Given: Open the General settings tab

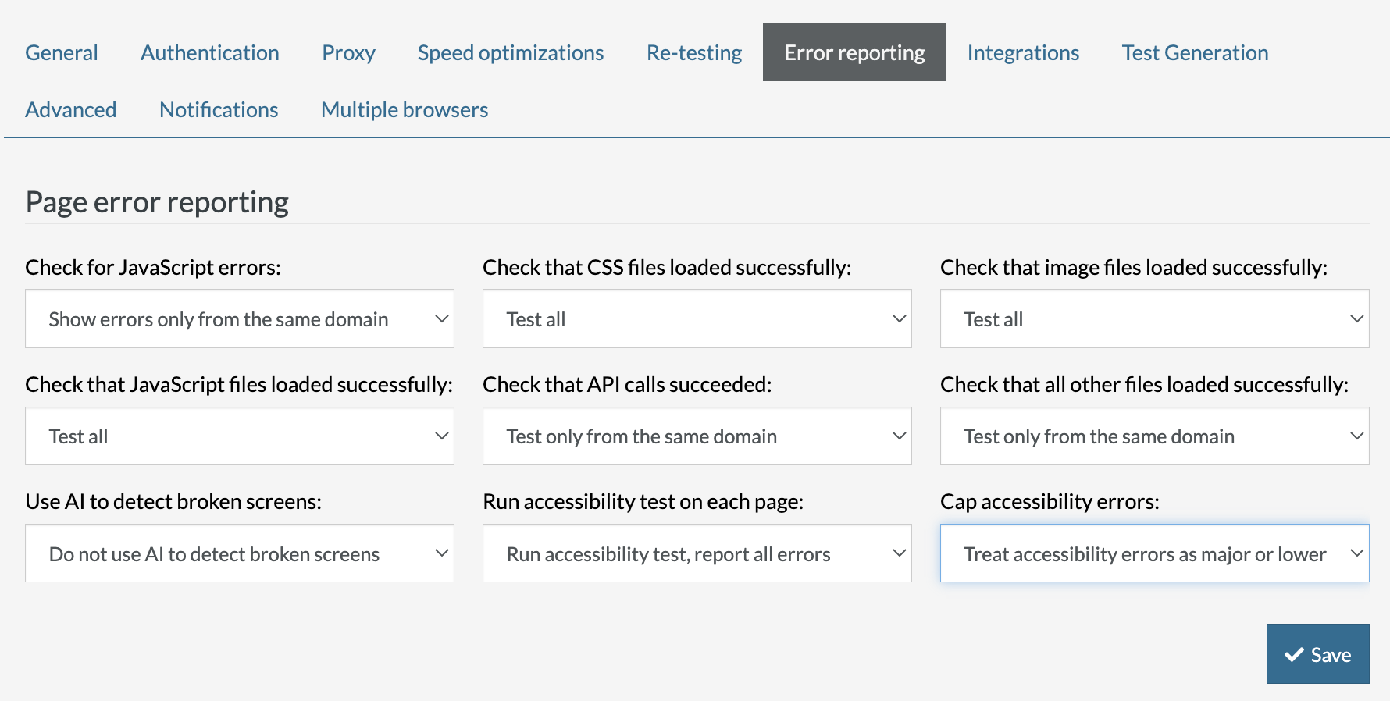Looking at the screenshot, I should pyautogui.click(x=62, y=53).
